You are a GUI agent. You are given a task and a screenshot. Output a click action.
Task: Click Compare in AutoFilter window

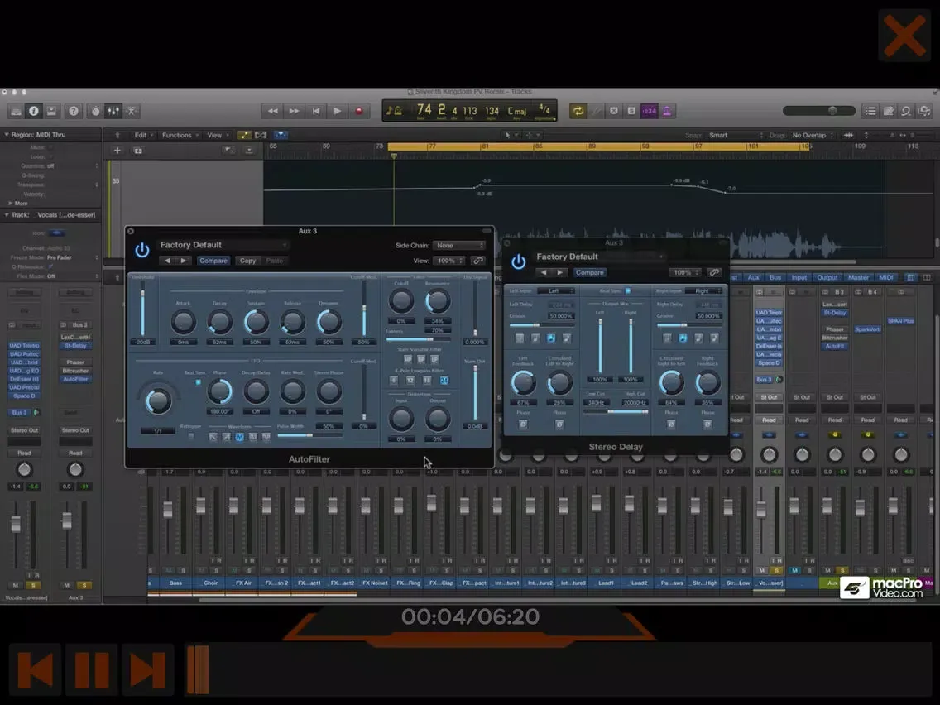point(213,261)
